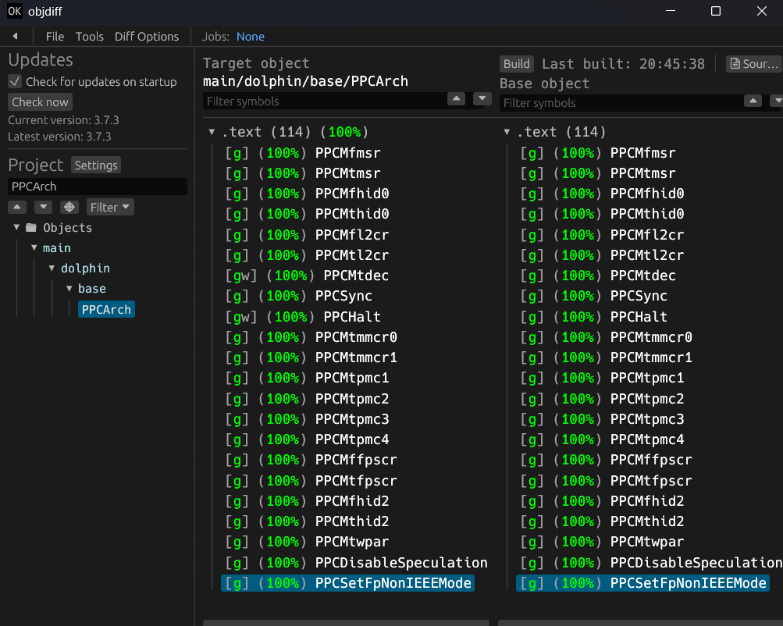
Task: Select PPCArch in project tree
Action: [106, 310]
